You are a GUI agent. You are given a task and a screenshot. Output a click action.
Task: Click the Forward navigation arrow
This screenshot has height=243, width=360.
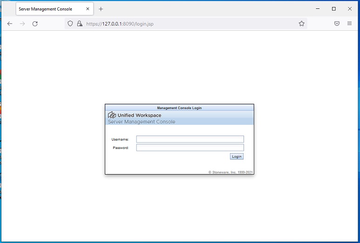(x=22, y=24)
